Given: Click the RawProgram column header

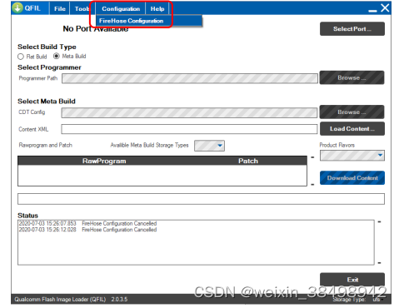Looking at the screenshot, I should click(x=104, y=161).
